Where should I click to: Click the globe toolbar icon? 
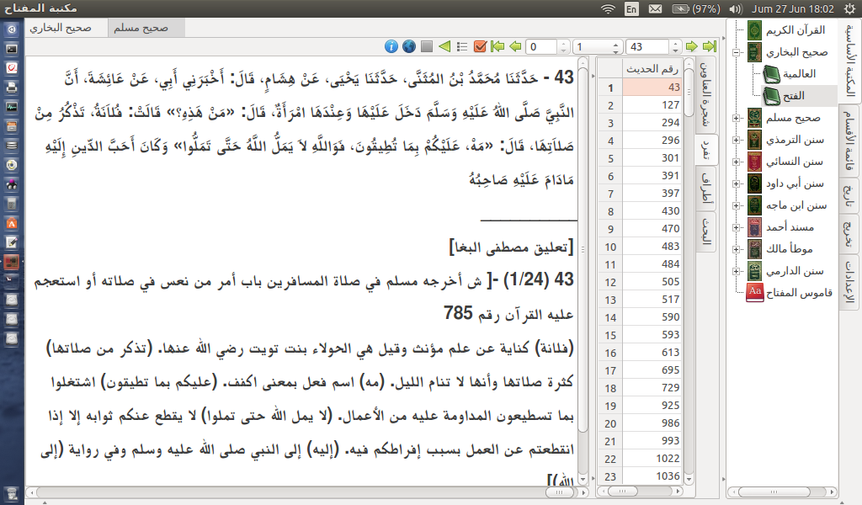coord(408,46)
